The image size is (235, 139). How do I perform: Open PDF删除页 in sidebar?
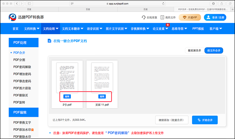(x=21, y=95)
